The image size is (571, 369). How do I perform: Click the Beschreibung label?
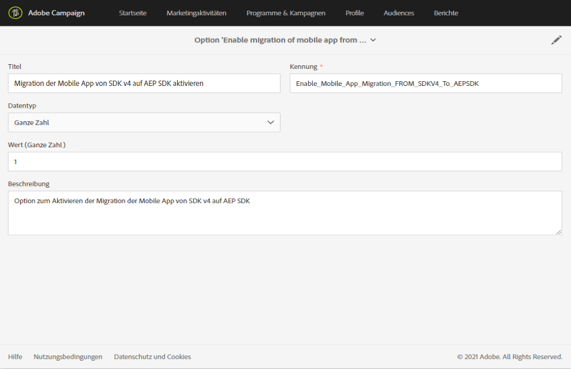pos(29,184)
